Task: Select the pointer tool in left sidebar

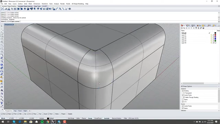Action: [x=2, y=26]
